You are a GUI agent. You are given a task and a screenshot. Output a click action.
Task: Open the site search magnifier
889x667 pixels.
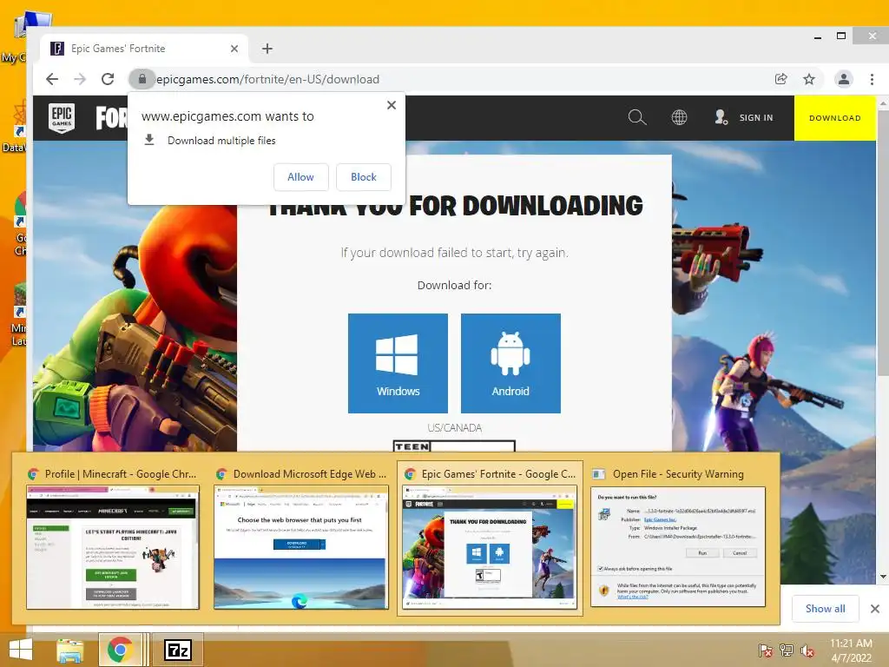pyautogui.click(x=637, y=117)
